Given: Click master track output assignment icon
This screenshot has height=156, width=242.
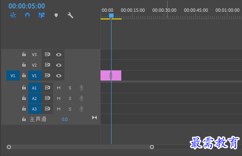Looking at the screenshot, I should pyautogui.click(x=94, y=118).
